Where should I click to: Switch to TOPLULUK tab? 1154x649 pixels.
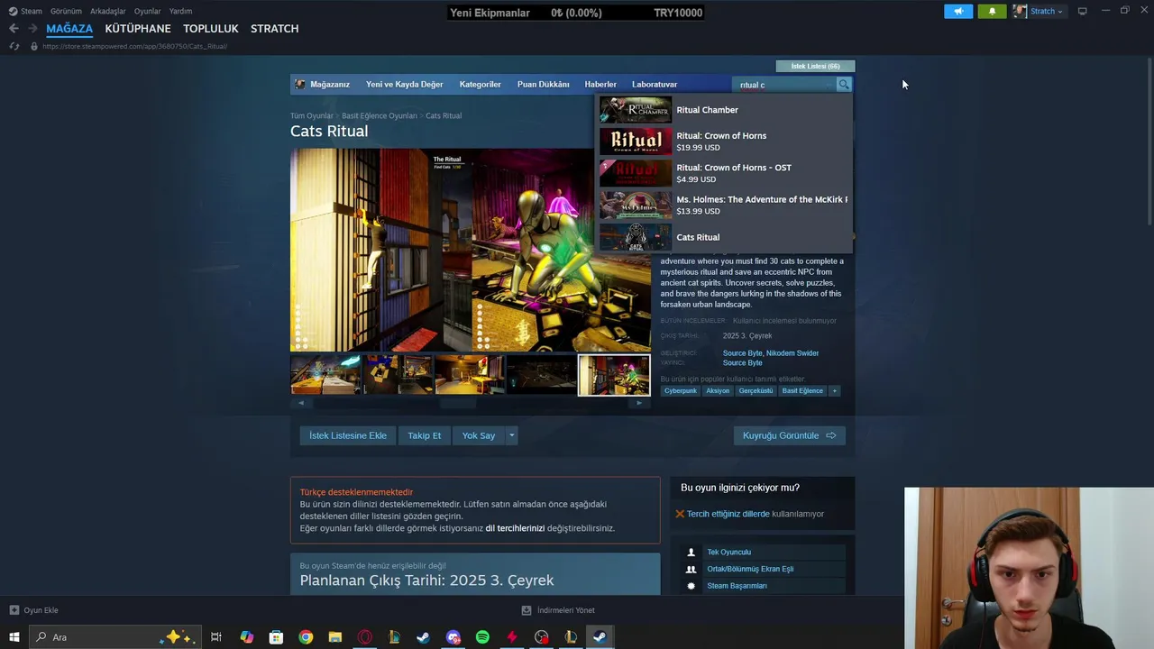tap(211, 29)
